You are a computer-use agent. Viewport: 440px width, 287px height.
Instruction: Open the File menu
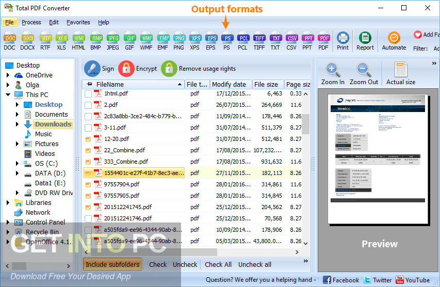9,22
